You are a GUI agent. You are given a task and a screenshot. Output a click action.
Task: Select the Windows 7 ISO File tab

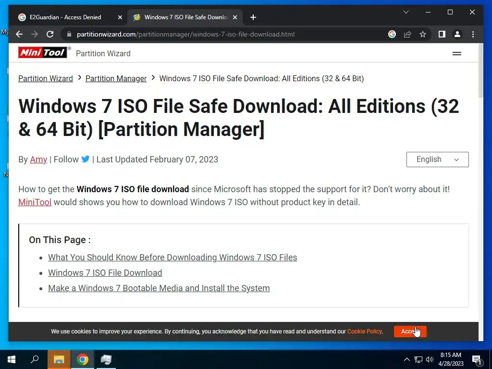pyautogui.click(x=185, y=17)
